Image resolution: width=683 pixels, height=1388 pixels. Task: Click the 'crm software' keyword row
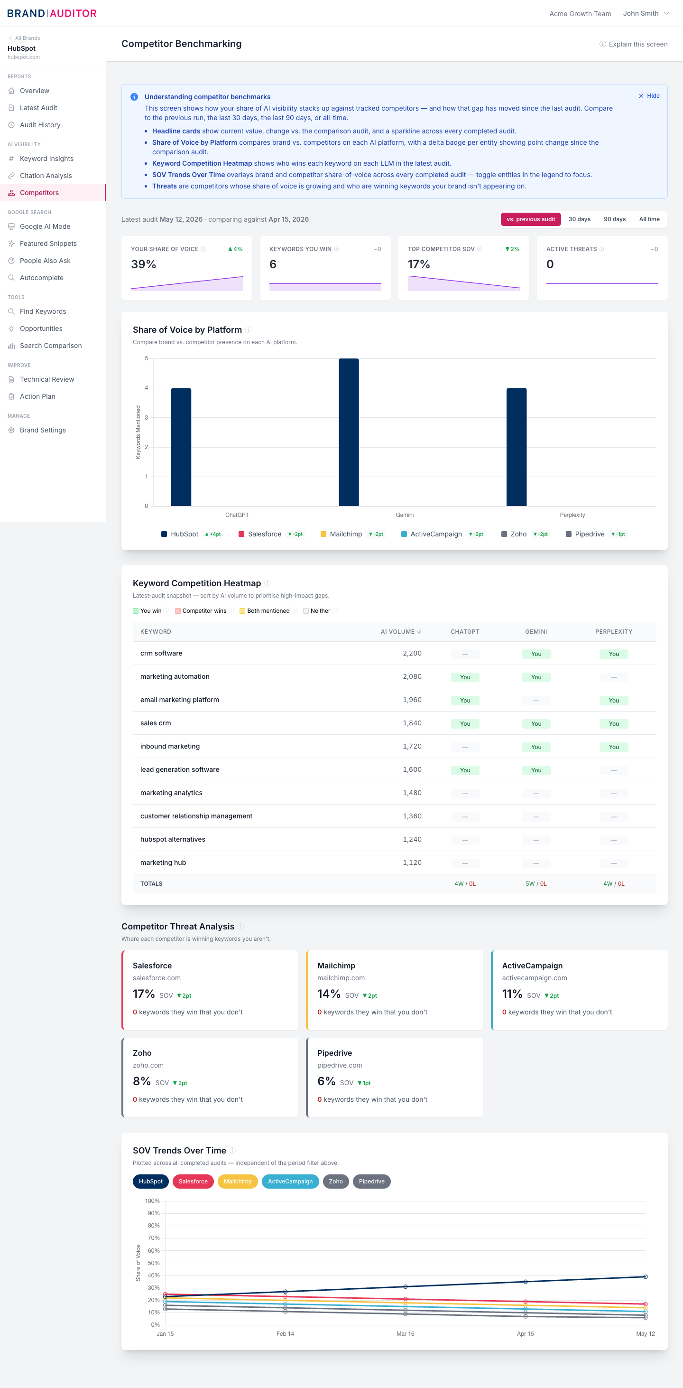click(395, 653)
